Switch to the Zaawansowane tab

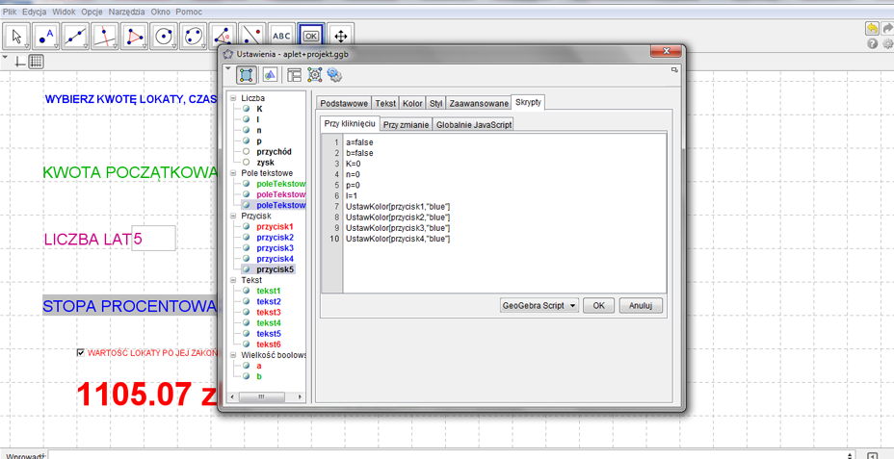pos(478,103)
